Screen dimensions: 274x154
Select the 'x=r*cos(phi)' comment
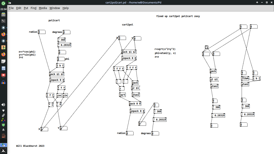pos(27,52)
